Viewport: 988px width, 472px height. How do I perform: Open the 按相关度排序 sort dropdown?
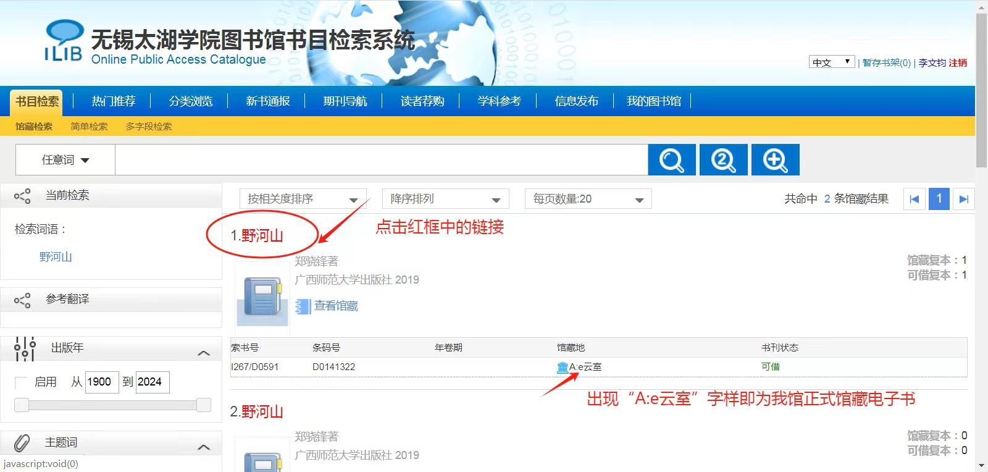pos(303,199)
